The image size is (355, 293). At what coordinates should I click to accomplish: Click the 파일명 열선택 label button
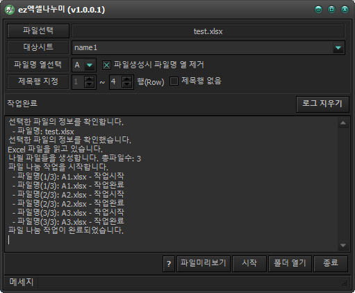(38, 65)
